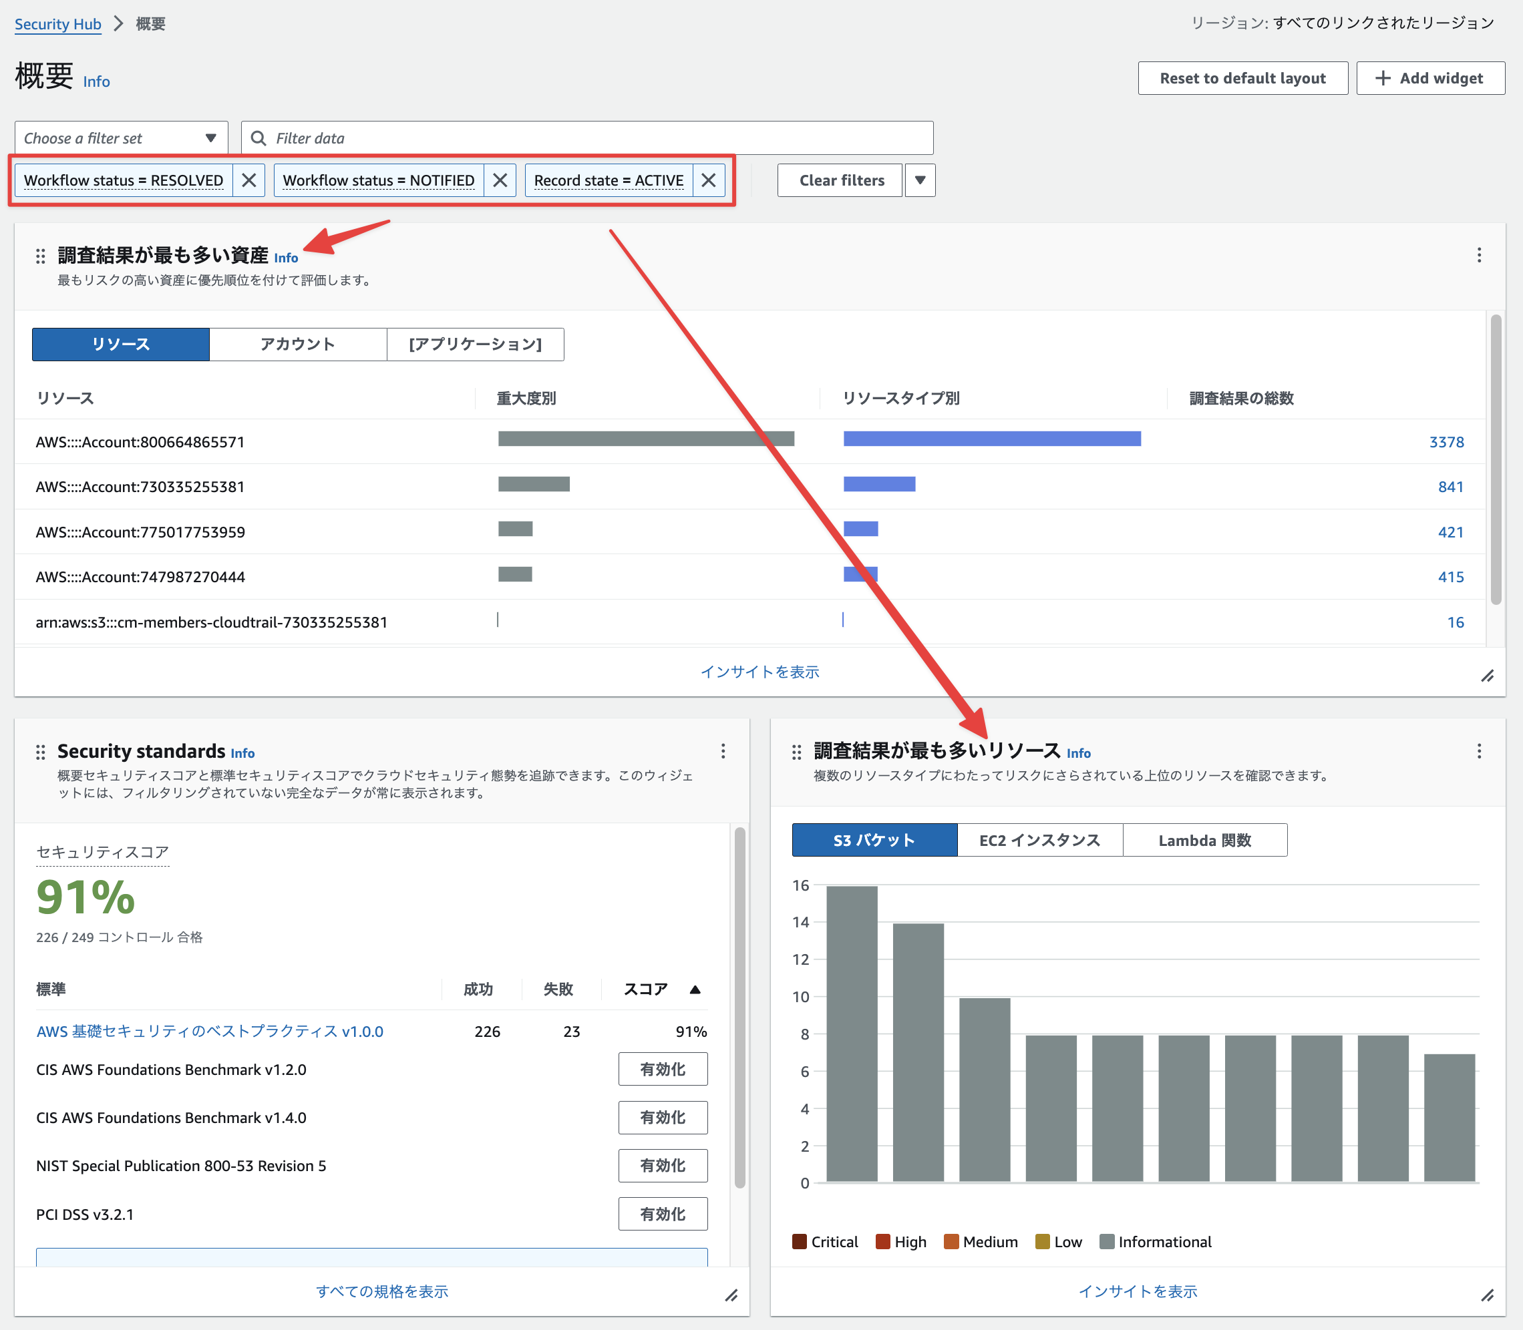Click the tallest bar in S3 chart
Viewport: 1523px width, 1330px height.
[852, 1034]
